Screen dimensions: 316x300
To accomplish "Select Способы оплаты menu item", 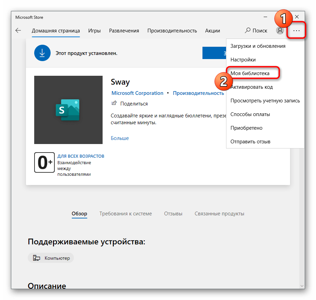I will [x=250, y=114].
